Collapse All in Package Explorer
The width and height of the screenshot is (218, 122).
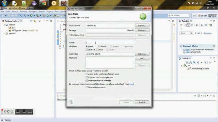coord(31,21)
